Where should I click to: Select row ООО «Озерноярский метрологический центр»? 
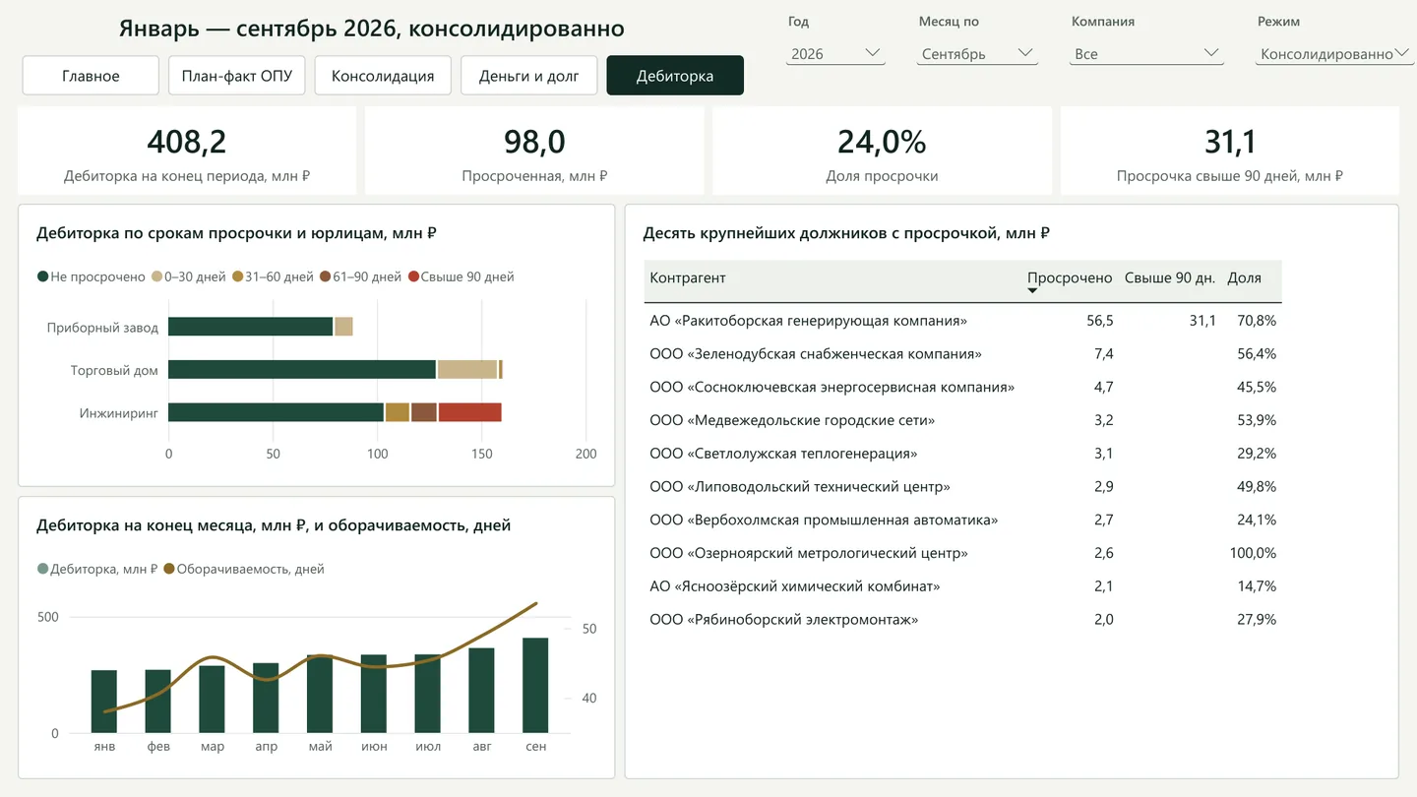(962, 553)
